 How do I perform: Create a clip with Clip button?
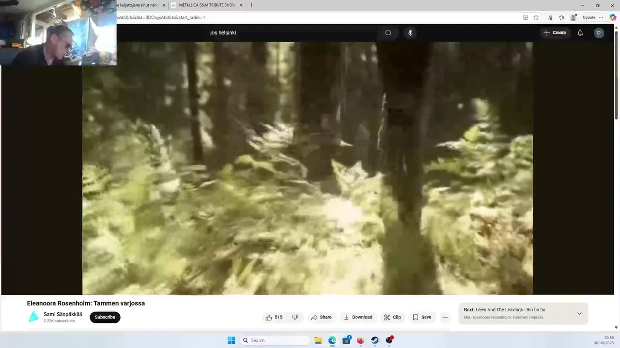[392, 318]
